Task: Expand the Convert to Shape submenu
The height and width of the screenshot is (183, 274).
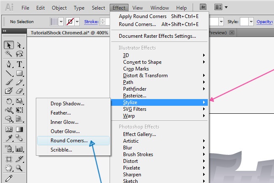Action: tap(204, 62)
